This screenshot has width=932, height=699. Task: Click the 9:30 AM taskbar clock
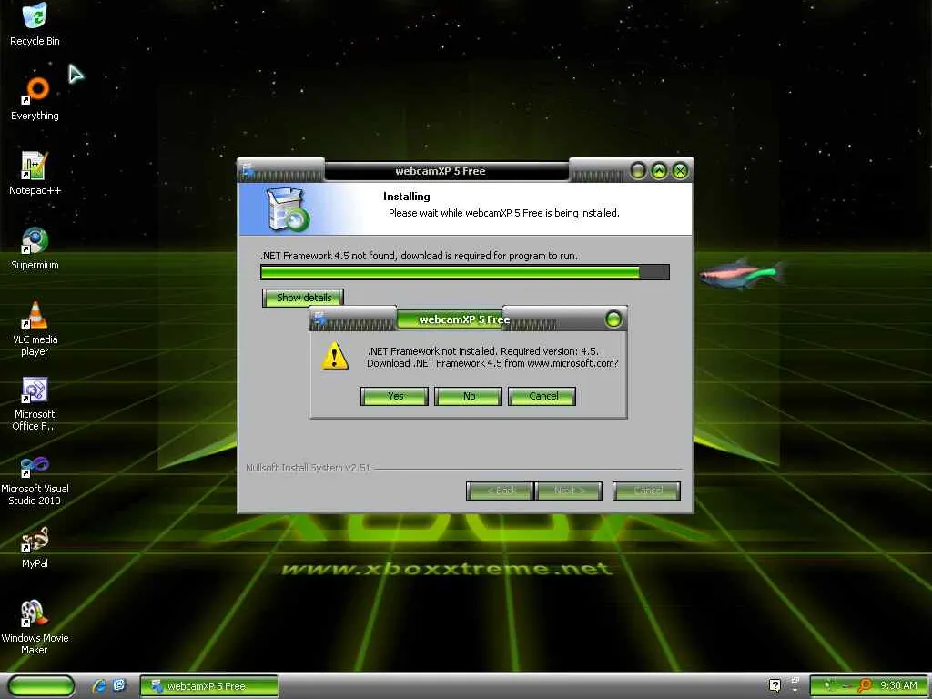tap(898, 685)
